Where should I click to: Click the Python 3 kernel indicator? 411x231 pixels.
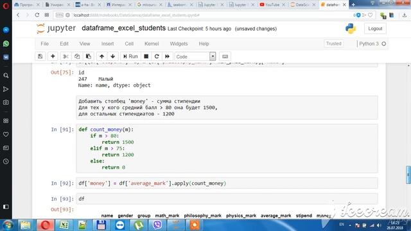[372, 44]
